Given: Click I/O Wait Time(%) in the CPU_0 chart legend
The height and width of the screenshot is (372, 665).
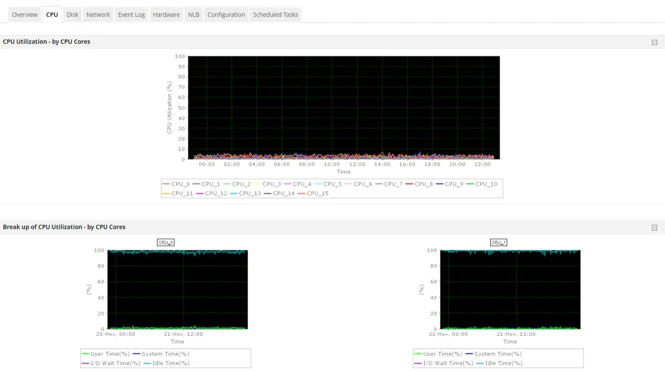Looking at the screenshot, I should point(111,363).
